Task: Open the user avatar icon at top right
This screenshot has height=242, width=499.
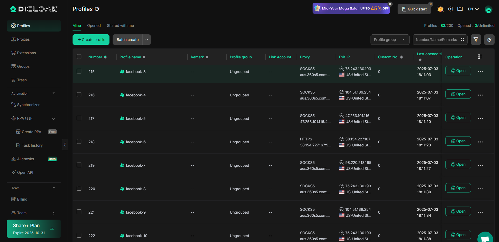Action: tap(488, 10)
